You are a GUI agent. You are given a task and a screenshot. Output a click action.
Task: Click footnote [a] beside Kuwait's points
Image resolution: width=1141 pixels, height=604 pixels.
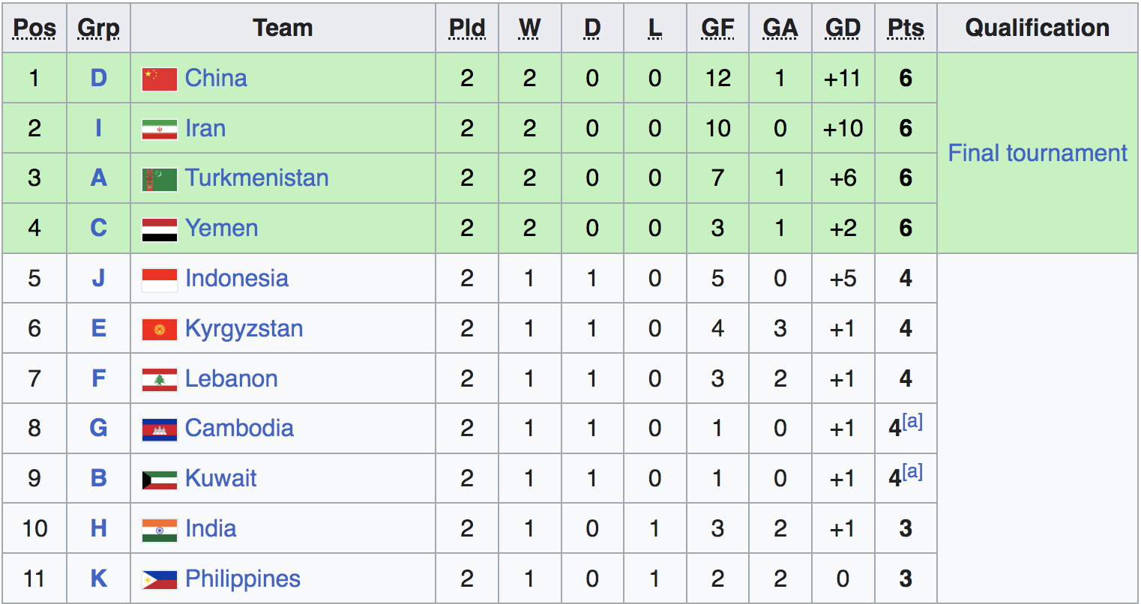tap(912, 471)
